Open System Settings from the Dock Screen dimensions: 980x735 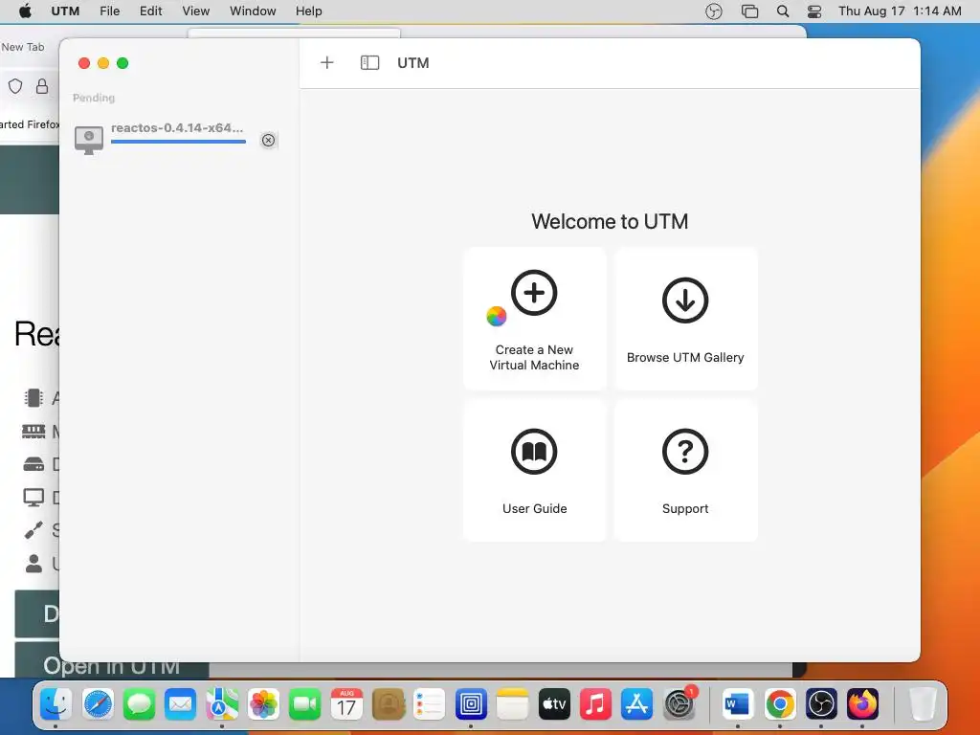(679, 704)
